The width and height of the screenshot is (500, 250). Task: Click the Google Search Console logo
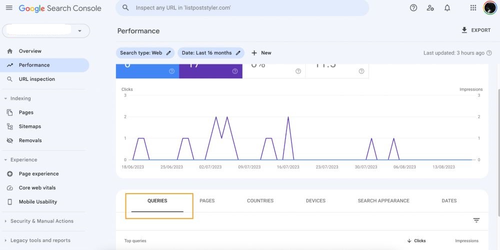(60, 8)
